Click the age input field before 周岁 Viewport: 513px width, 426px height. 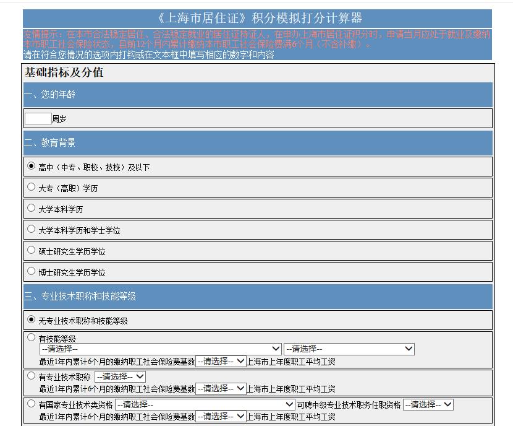pos(38,119)
